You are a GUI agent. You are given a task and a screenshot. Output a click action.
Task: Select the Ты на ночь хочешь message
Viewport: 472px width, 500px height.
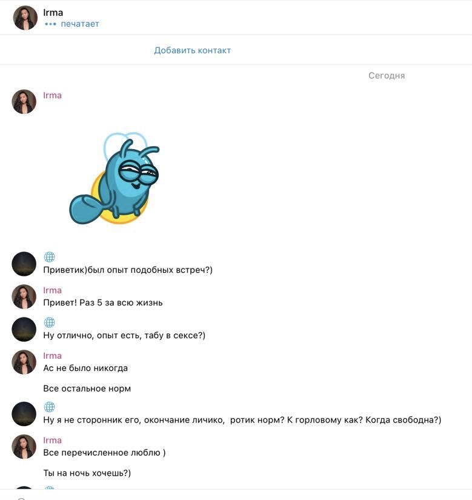click(x=87, y=473)
